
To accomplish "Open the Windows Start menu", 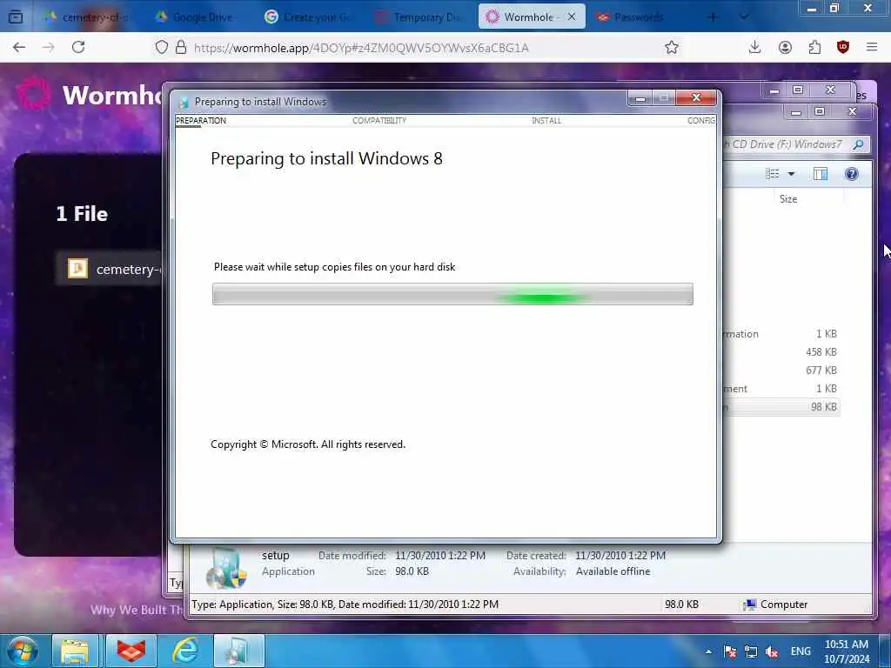I will pos(23,651).
